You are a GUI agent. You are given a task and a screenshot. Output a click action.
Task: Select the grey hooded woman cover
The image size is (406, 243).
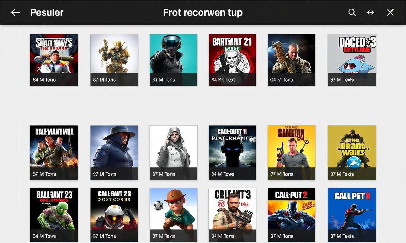point(173,153)
